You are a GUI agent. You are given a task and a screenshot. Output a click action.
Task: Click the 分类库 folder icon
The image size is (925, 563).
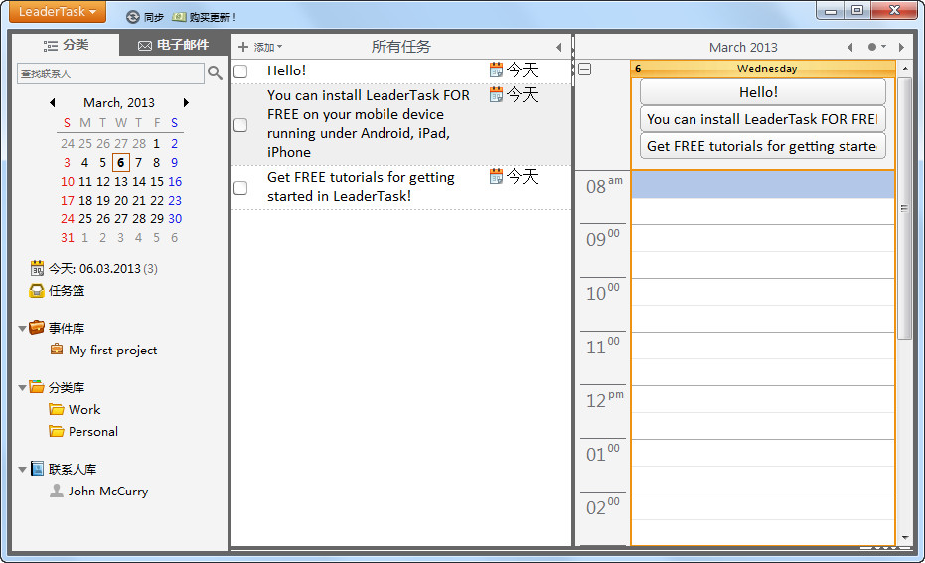click(37, 387)
